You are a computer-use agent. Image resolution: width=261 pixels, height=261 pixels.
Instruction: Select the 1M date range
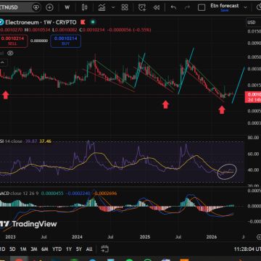(23, 249)
